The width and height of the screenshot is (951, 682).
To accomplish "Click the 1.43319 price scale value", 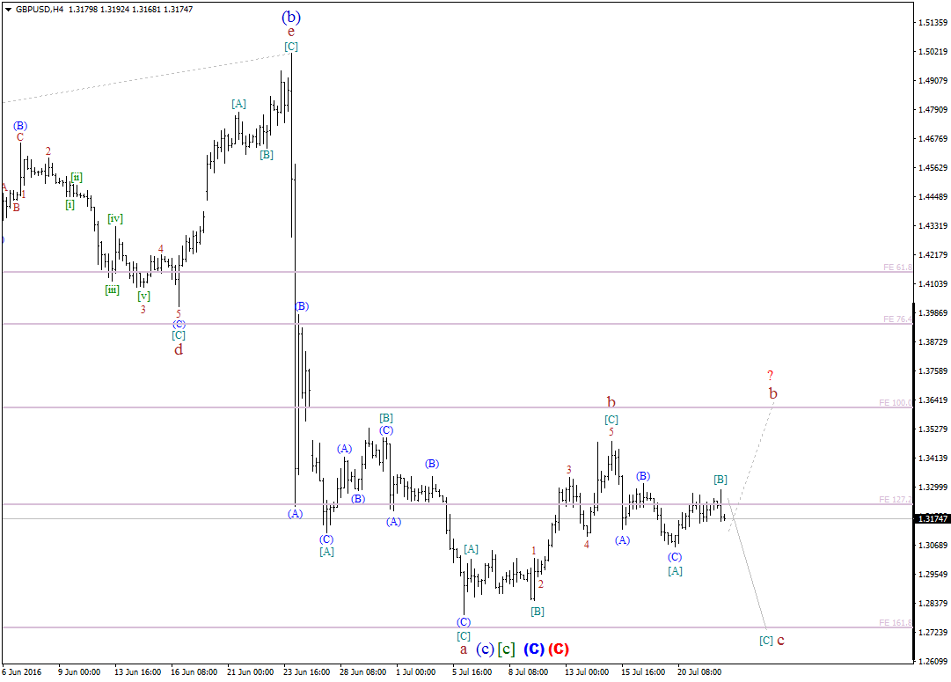I will click(x=933, y=225).
